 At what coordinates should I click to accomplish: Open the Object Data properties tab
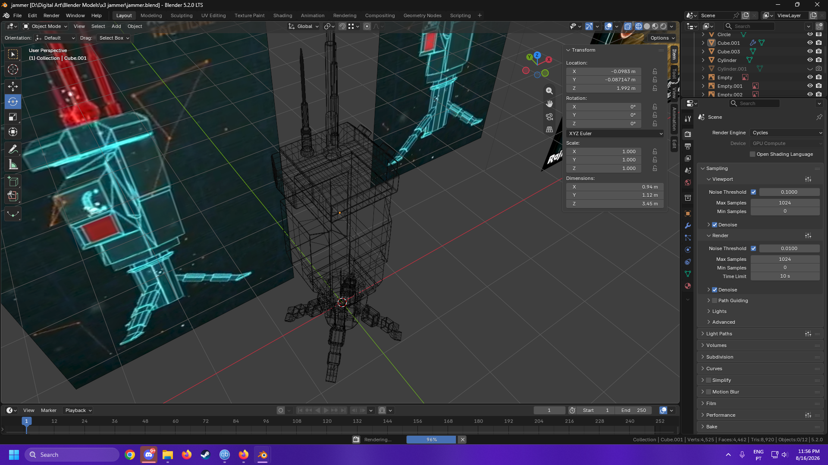click(688, 274)
